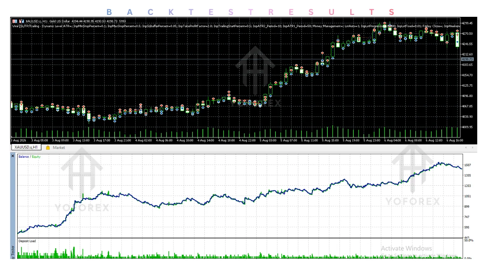The image size is (489, 275).
Task: Close the Strategy Tester panel with the X
Action: (x=13, y=156)
